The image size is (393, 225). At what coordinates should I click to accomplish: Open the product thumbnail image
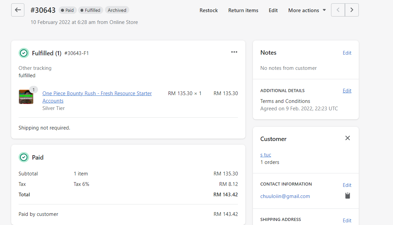click(x=26, y=97)
